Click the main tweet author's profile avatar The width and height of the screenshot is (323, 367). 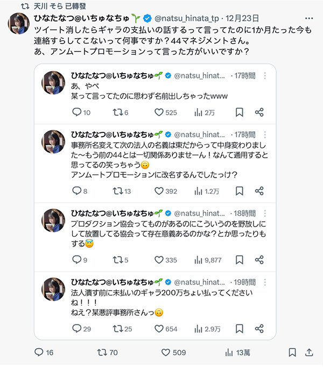click(19, 23)
